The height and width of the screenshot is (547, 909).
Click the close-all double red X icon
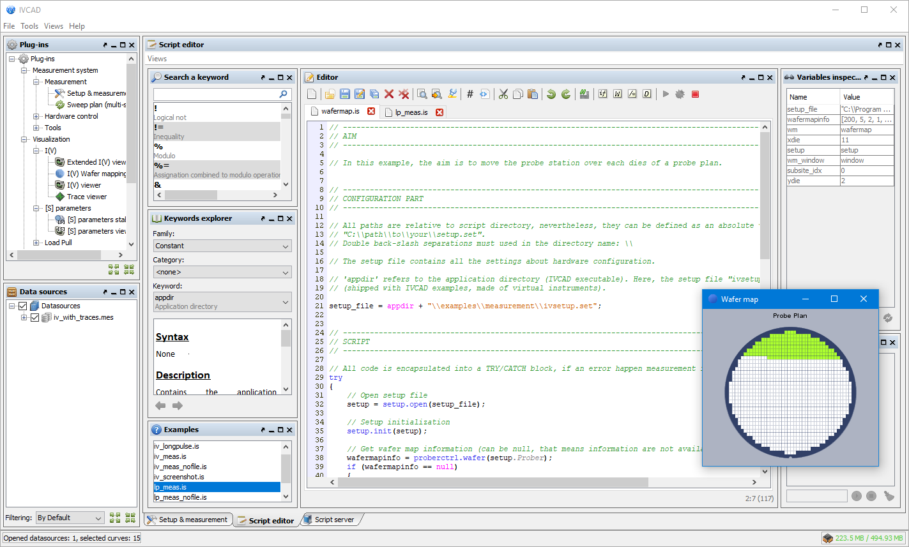(x=404, y=94)
